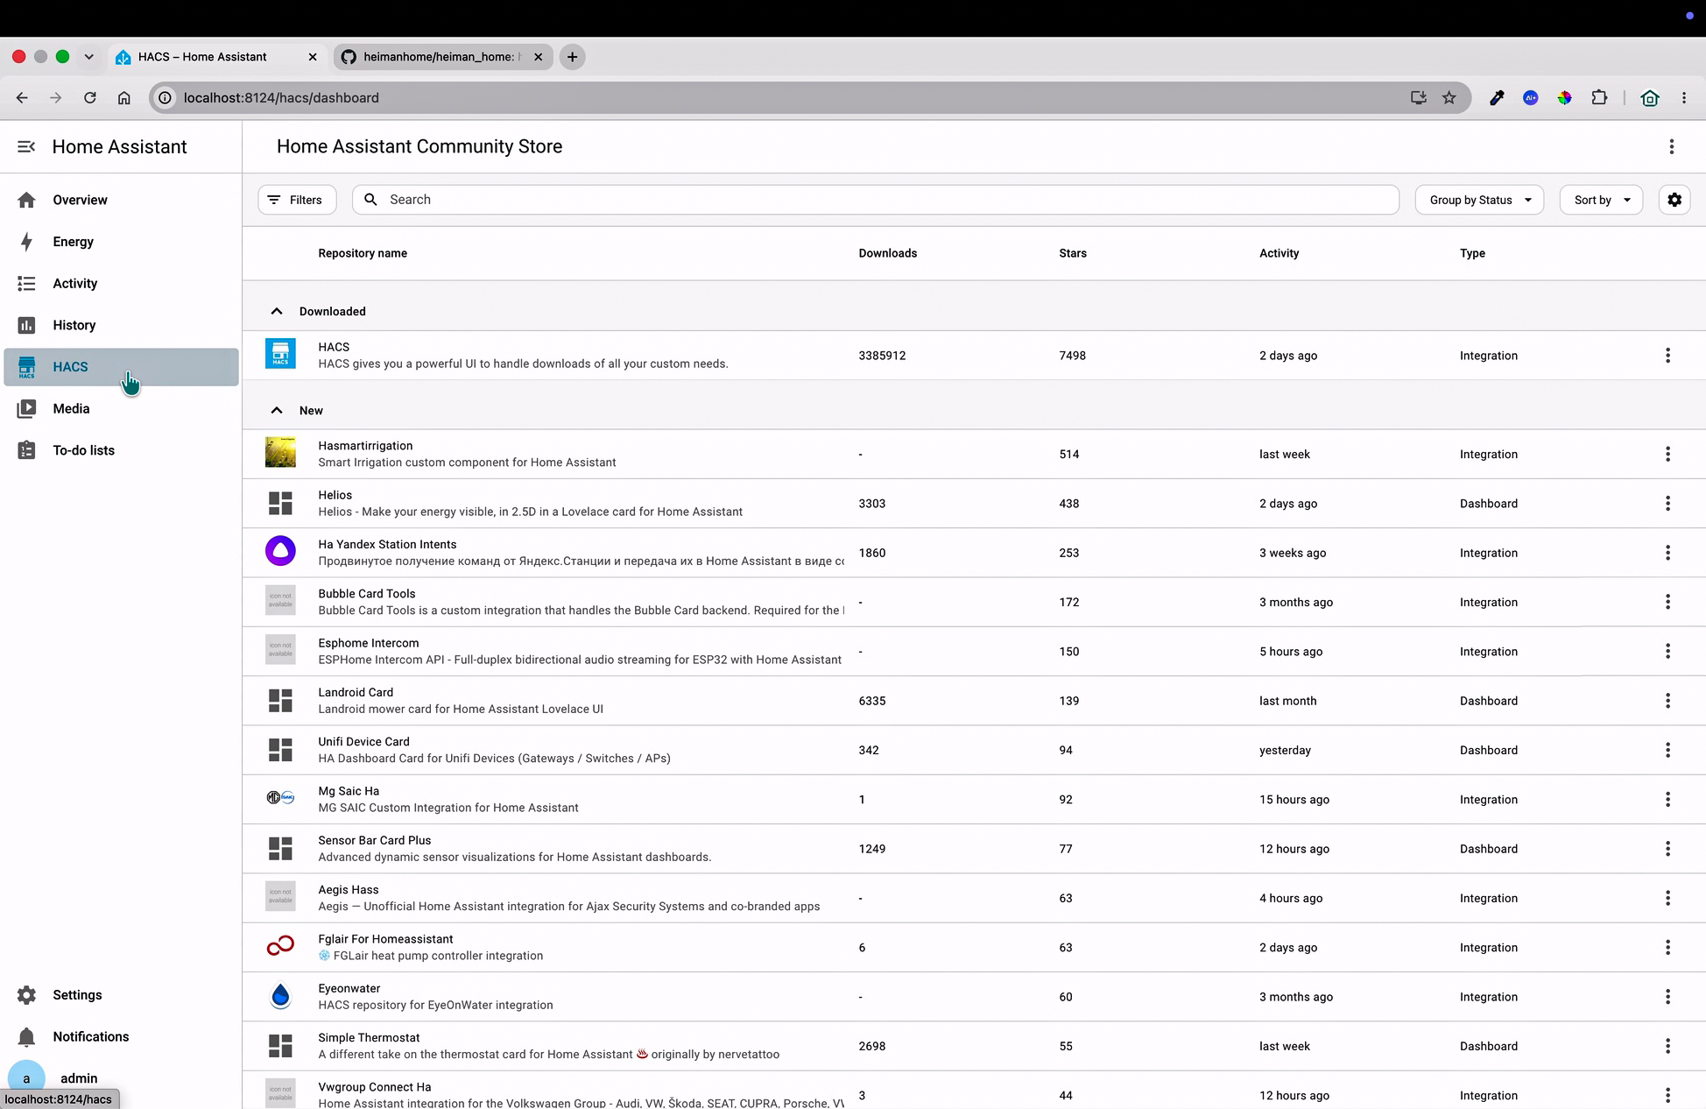Open the Sort by dropdown
The width and height of the screenshot is (1706, 1109).
(x=1601, y=200)
